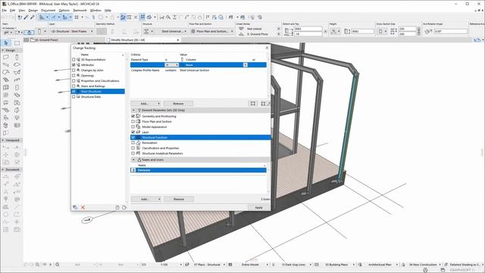Open the Teamwork menu
The height and width of the screenshot is (273, 485).
(x=80, y=10)
